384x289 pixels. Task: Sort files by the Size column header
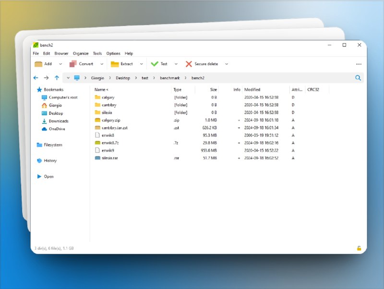[213, 90]
